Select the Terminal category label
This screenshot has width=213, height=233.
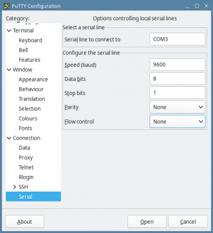point(23,30)
